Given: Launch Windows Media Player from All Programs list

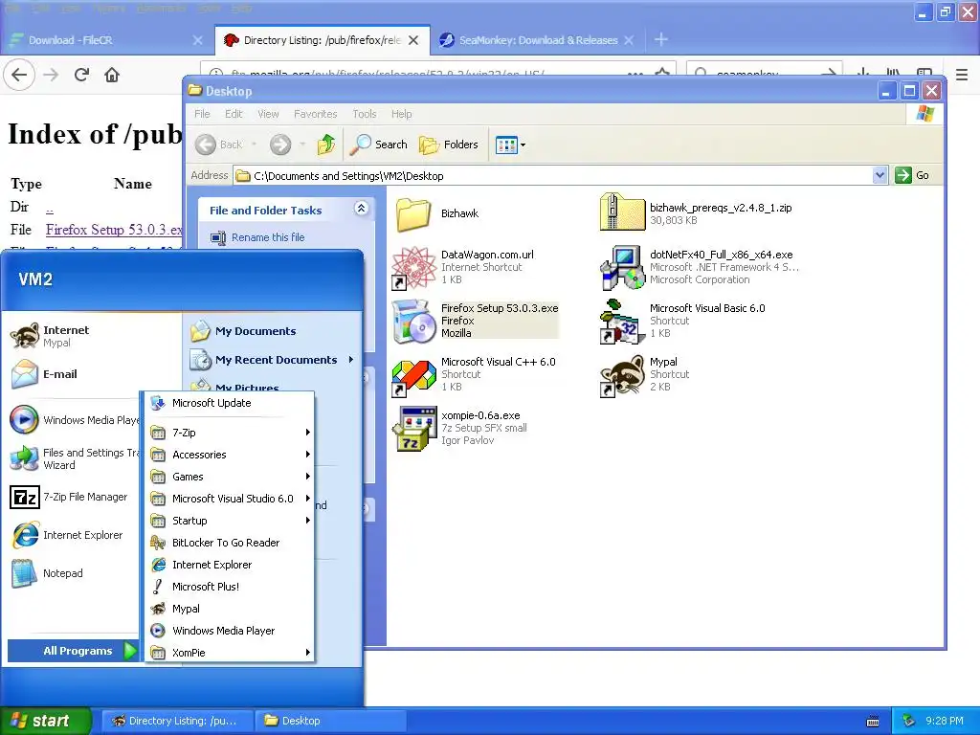Looking at the screenshot, I should (x=229, y=631).
